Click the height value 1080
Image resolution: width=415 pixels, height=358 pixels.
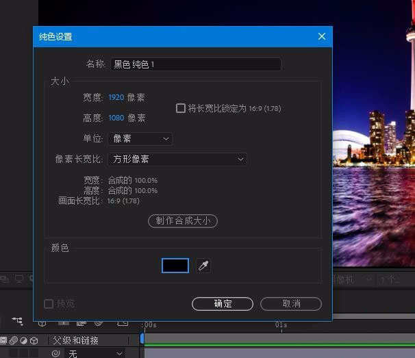pos(116,118)
